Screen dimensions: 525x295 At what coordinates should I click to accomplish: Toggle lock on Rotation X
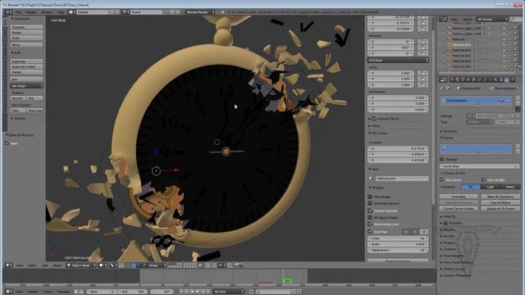423,42
